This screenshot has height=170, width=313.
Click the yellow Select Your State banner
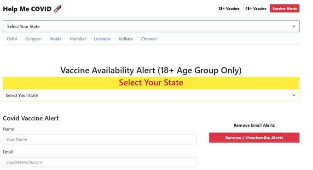point(151,83)
